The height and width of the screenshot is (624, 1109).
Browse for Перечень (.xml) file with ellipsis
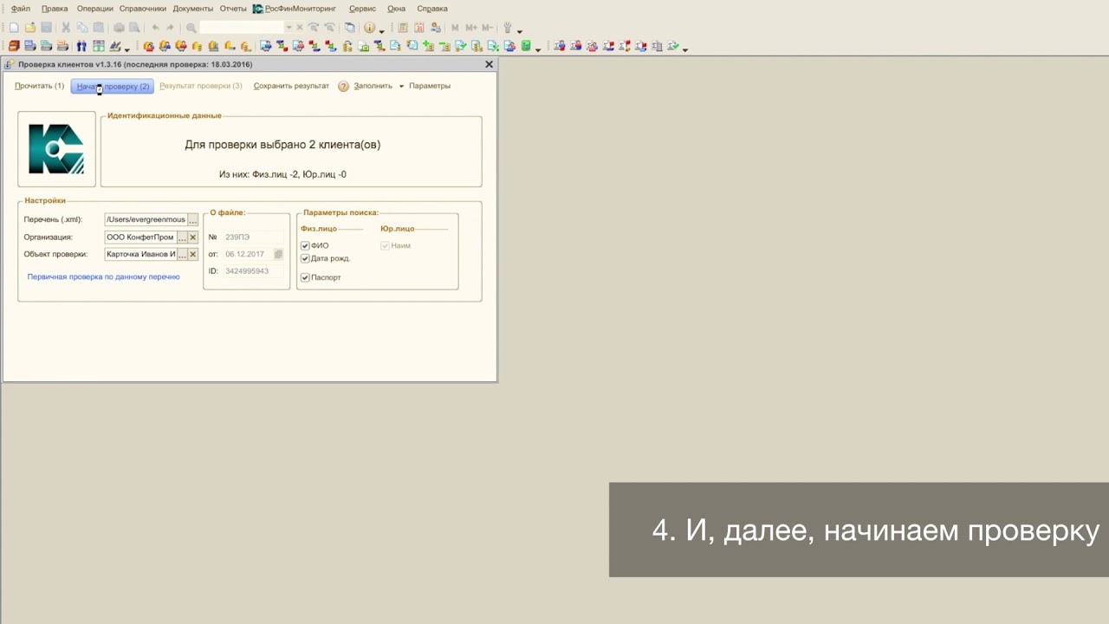click(193, 220)
